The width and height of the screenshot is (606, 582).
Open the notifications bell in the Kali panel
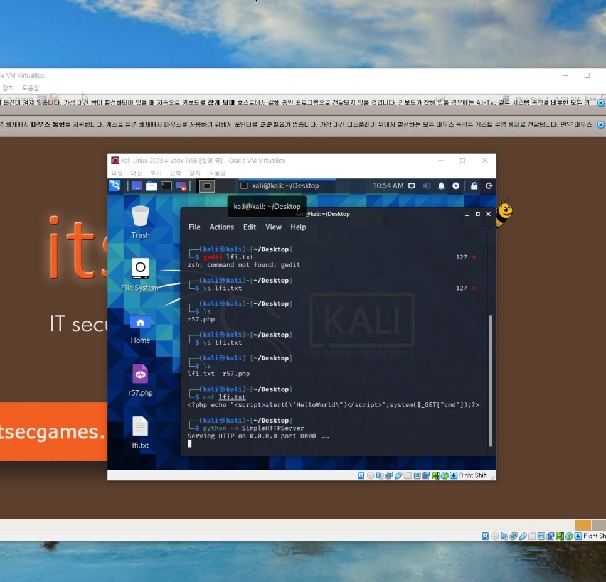[441, 186]
